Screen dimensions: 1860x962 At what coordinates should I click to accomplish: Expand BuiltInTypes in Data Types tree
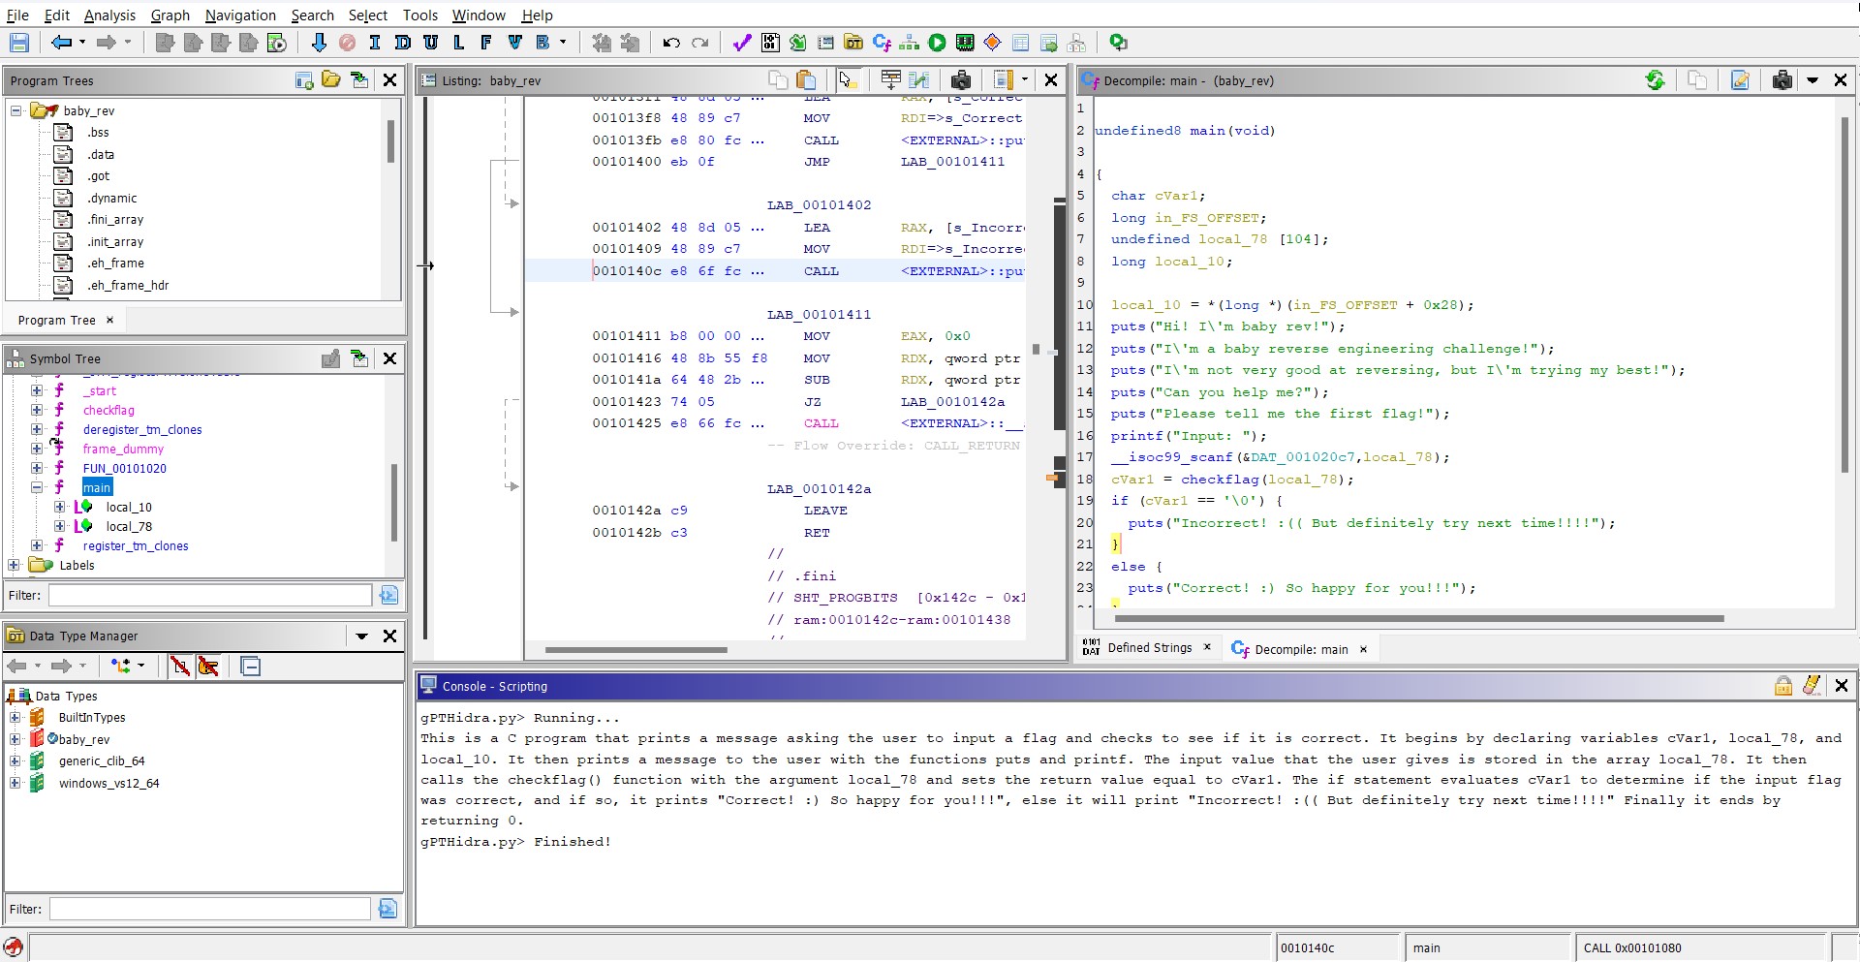pos(15,718)
